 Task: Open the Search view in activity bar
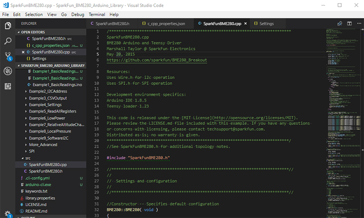pos(8,41)
